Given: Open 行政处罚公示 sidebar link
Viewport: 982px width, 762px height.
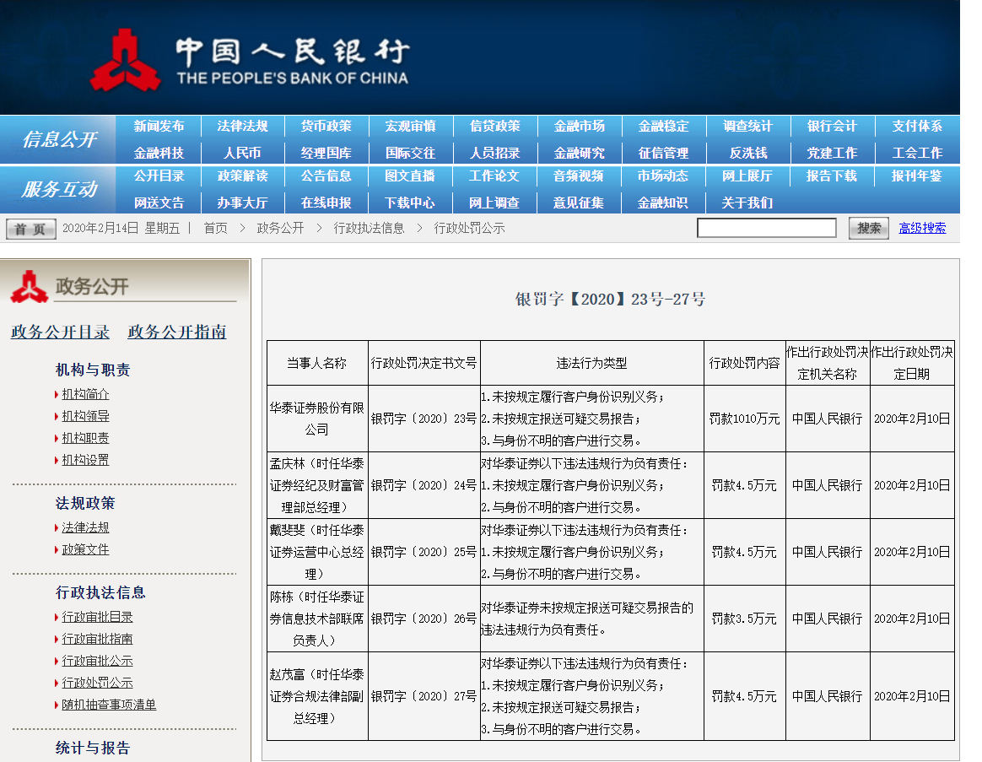Looking at the screenshot, I should [x=97, y=683].
